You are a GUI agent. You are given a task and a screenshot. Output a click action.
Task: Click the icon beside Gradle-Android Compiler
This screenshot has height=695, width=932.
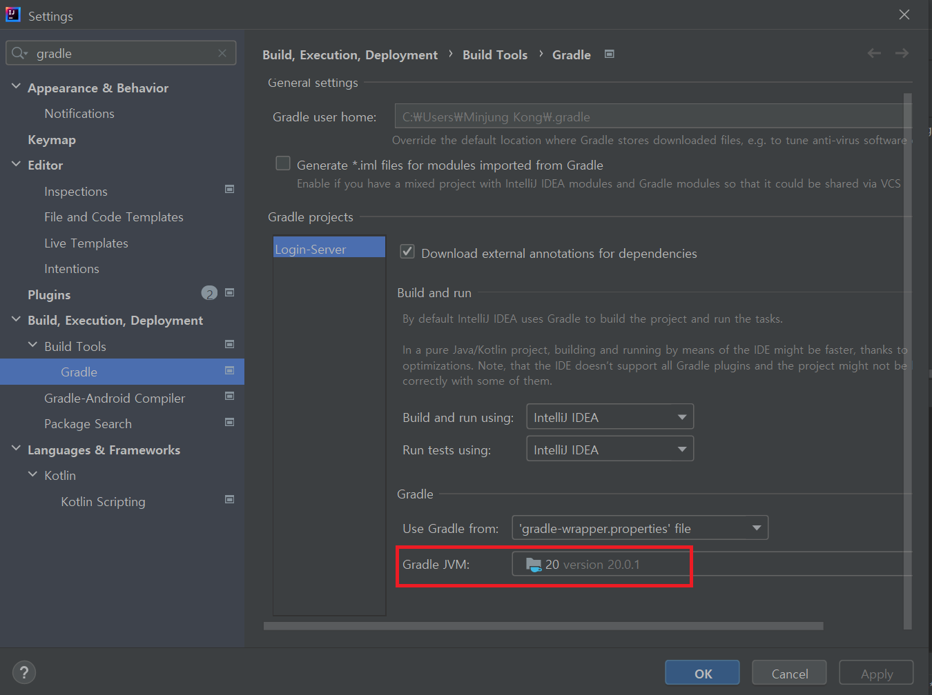coord(230,396)
